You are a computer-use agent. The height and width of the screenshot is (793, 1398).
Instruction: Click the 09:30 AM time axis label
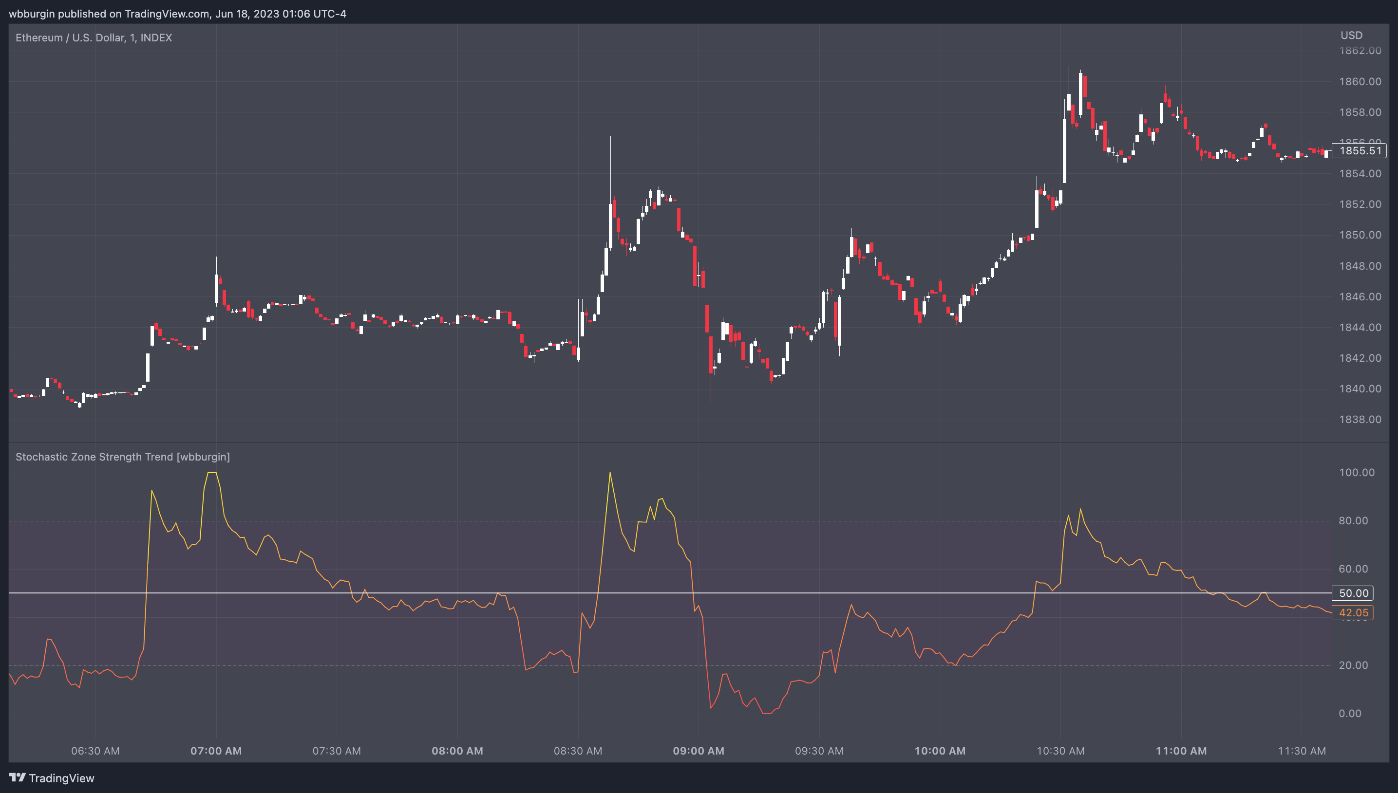[x=819, y=751]
